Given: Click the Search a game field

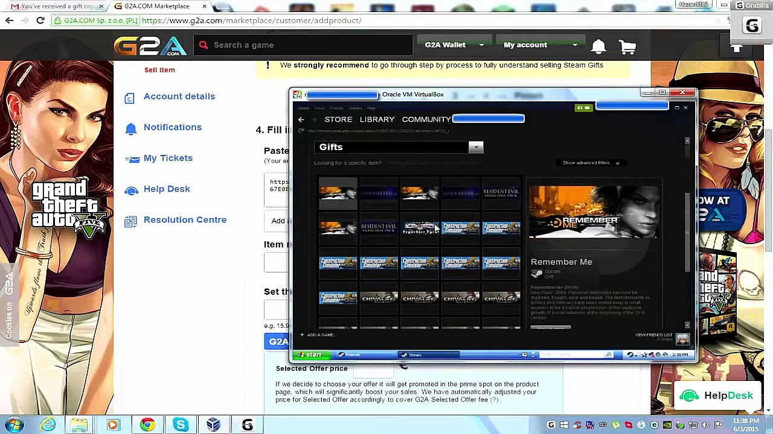Looking at the screenshot, I should (x=303, y=45).
